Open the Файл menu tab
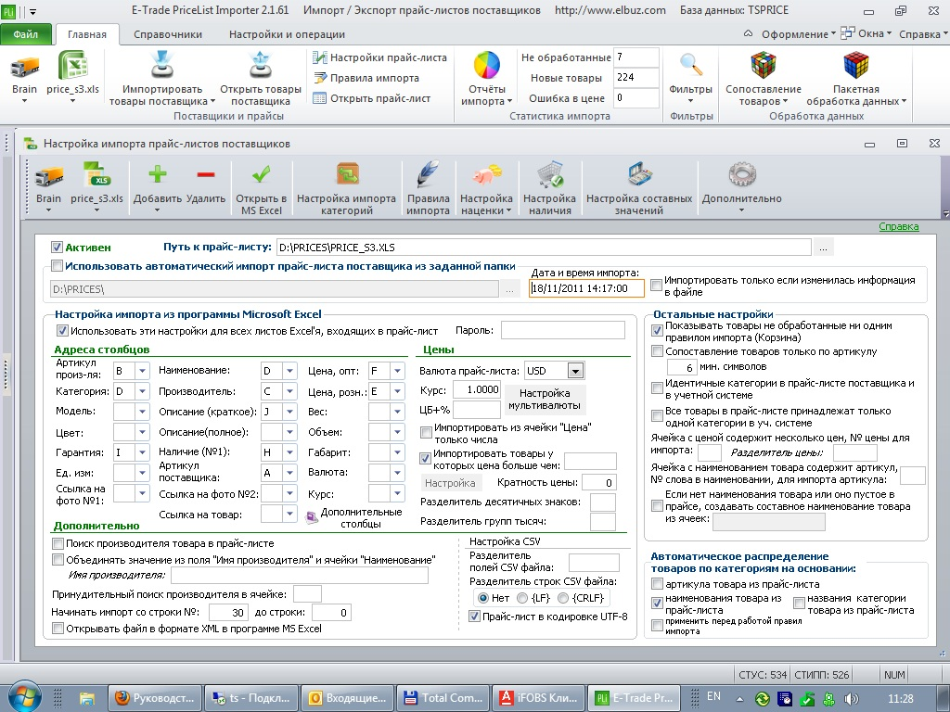Viewport: 950px width, 712px height. (x=25, y=34)
